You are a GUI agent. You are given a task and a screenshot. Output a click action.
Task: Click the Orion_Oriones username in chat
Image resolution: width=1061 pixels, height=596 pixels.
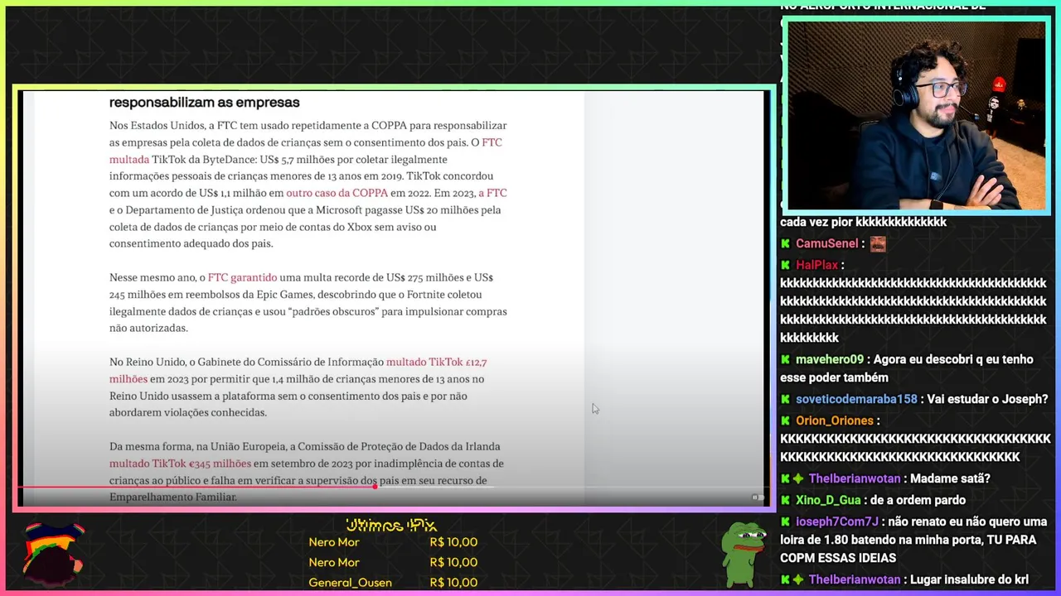[835, 421]
